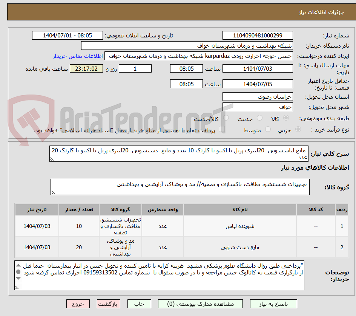
Task: Click the resize grip of گروه کالا textbox
Action: tap(53, 192)
